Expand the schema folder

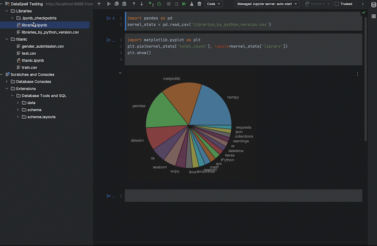tap(18, 110)
